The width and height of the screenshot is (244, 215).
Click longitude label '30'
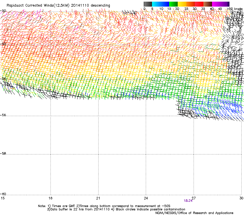click(241, 198)
